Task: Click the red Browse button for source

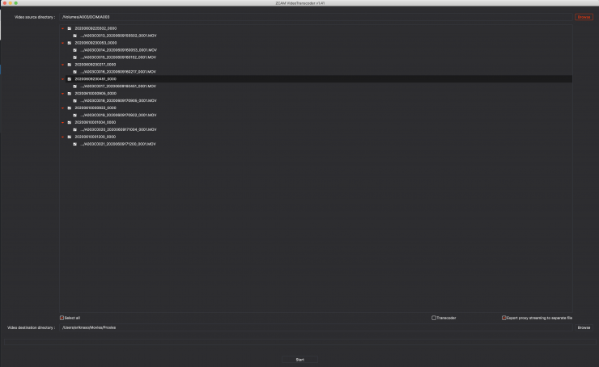Action: pyautogui.click(x=584, y=17)
